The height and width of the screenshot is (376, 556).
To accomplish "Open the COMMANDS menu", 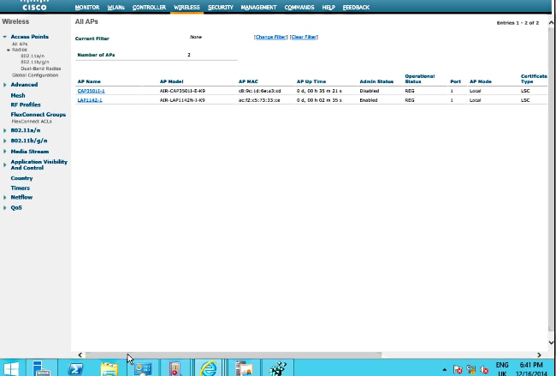I will (299, 7).
